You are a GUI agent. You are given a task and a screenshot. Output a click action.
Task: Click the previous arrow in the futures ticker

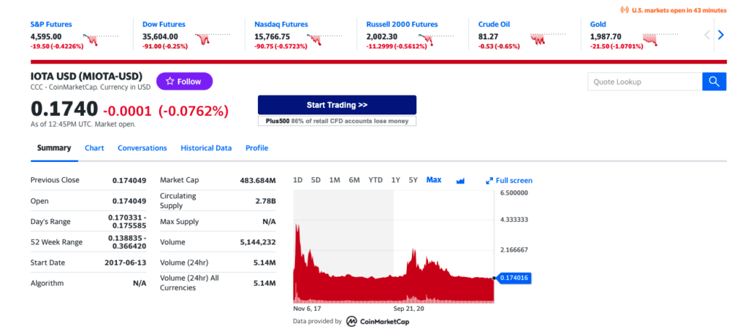tap(707, 35)
